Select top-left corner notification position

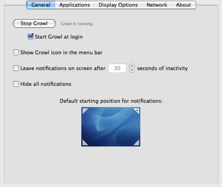point(84,110)
